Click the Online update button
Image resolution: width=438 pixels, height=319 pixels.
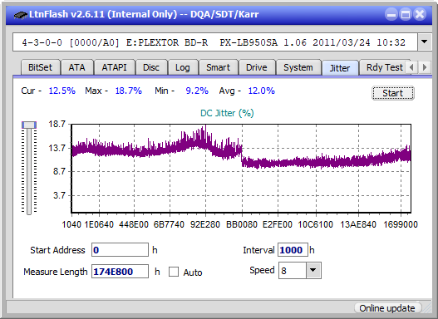tap(387, 308)
